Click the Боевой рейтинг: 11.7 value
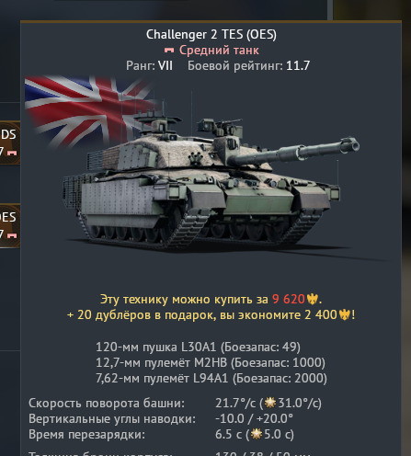 coord(248,65)
